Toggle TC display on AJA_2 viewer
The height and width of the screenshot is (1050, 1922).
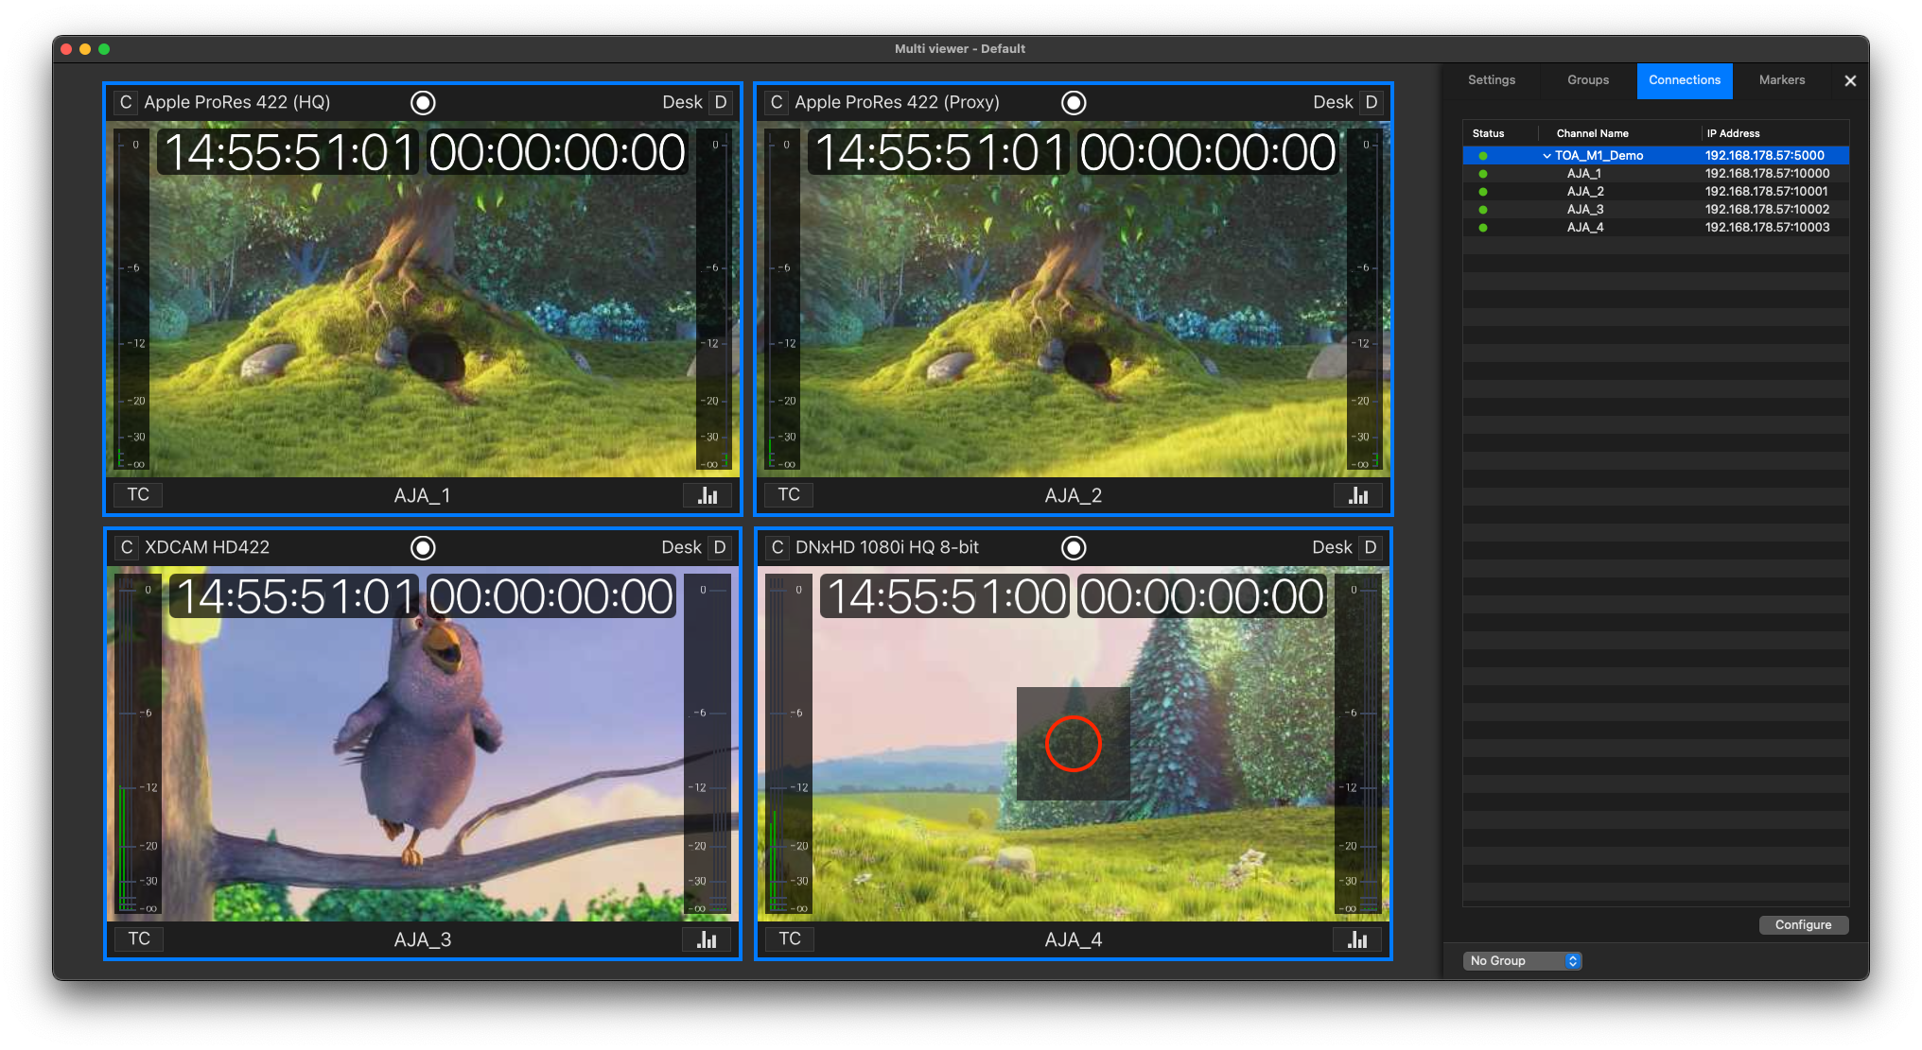click(789, 494)
